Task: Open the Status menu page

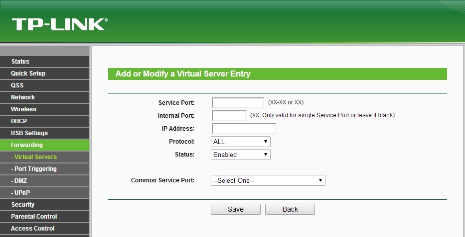Action: point(20,62)
